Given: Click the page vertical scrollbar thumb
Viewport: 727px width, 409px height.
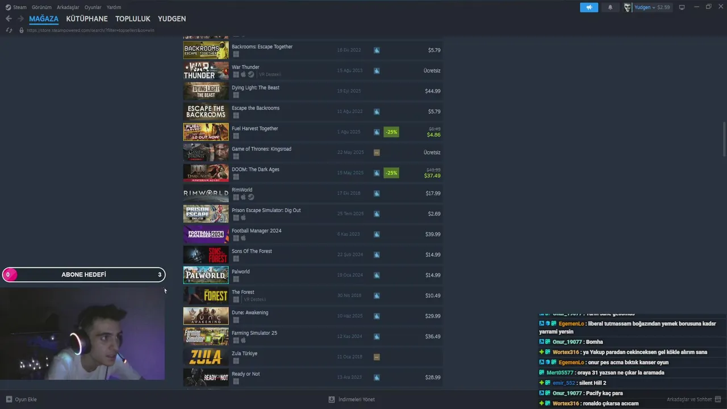Looking at the screenshot, I should pyautogui.click(x=724, y=139).
